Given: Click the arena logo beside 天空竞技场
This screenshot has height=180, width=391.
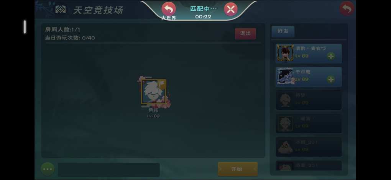Looking at the screenshot, I should [x=60, y=10].
